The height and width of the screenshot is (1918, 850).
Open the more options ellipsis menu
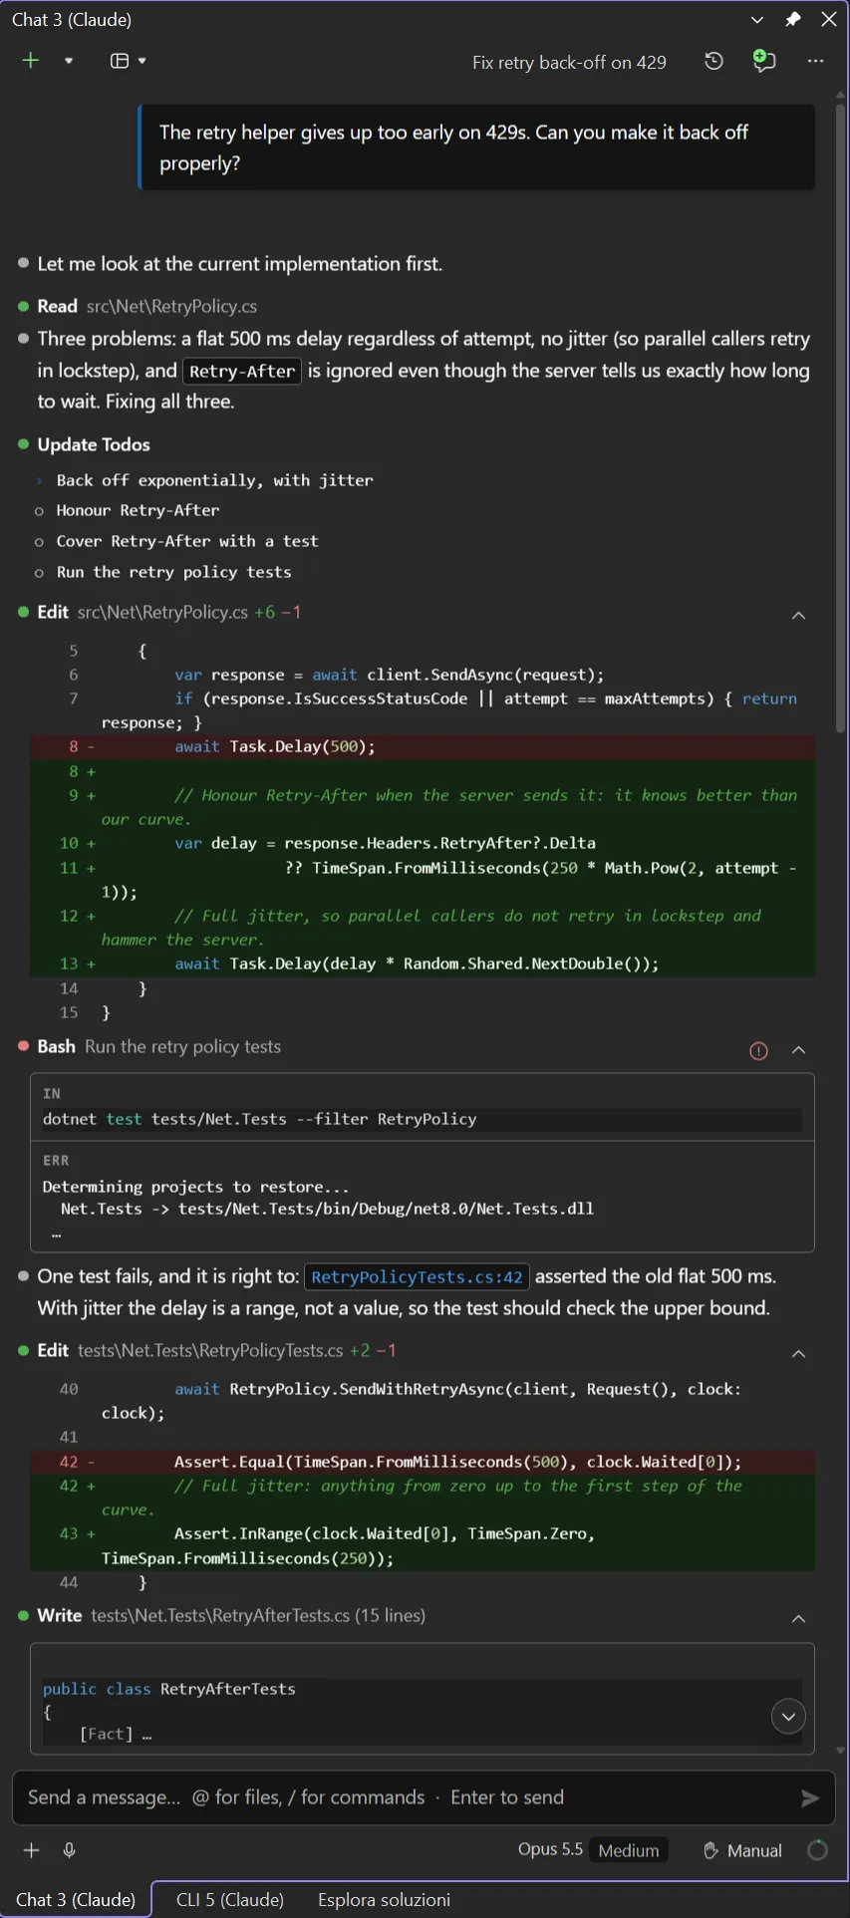point(816,61)
